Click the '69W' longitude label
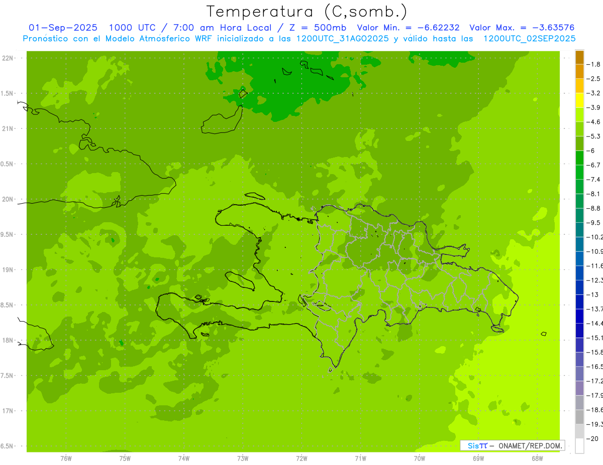 pos(478,458)
